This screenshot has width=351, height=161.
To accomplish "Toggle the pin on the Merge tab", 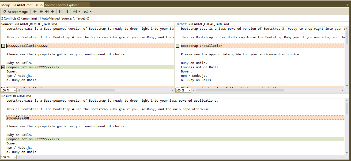I will 36,5.
